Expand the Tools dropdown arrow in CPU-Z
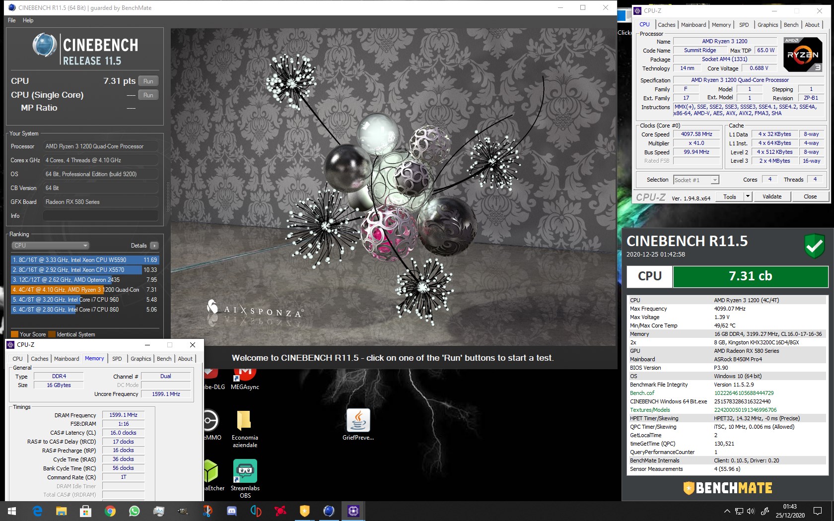834x521 pixels. pos(748,196)
